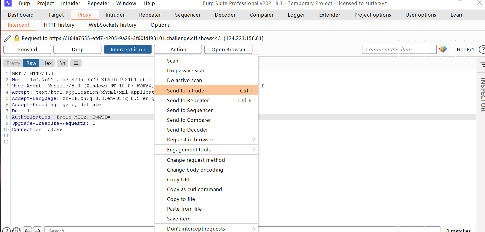Screen dimensions: 485x232
Task: Open the Burp menu
Action: [x=24, y=3]
